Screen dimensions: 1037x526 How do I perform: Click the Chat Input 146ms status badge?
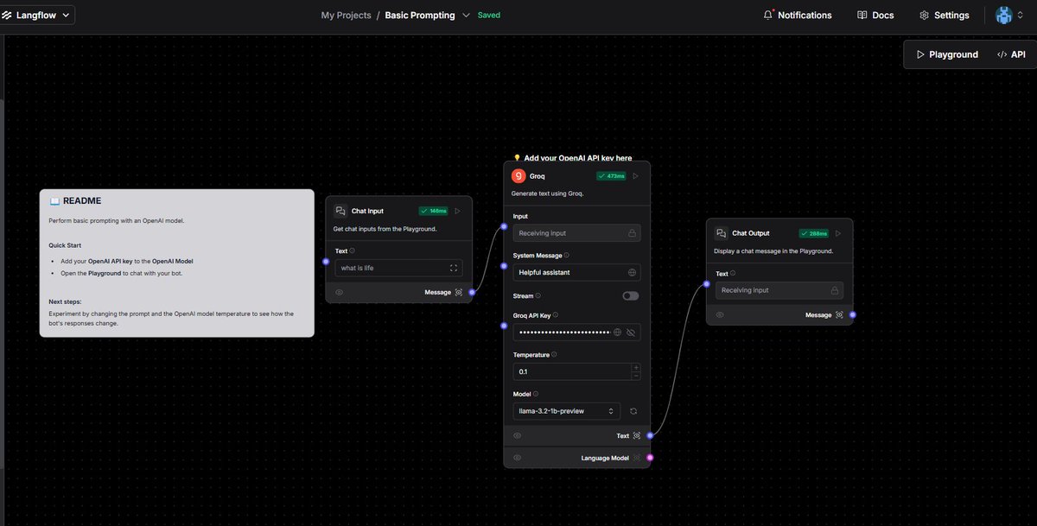pyautogui.click(x=434, y=211)
